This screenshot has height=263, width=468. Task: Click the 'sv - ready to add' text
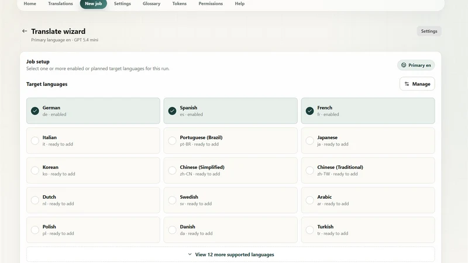click(196, 204)
